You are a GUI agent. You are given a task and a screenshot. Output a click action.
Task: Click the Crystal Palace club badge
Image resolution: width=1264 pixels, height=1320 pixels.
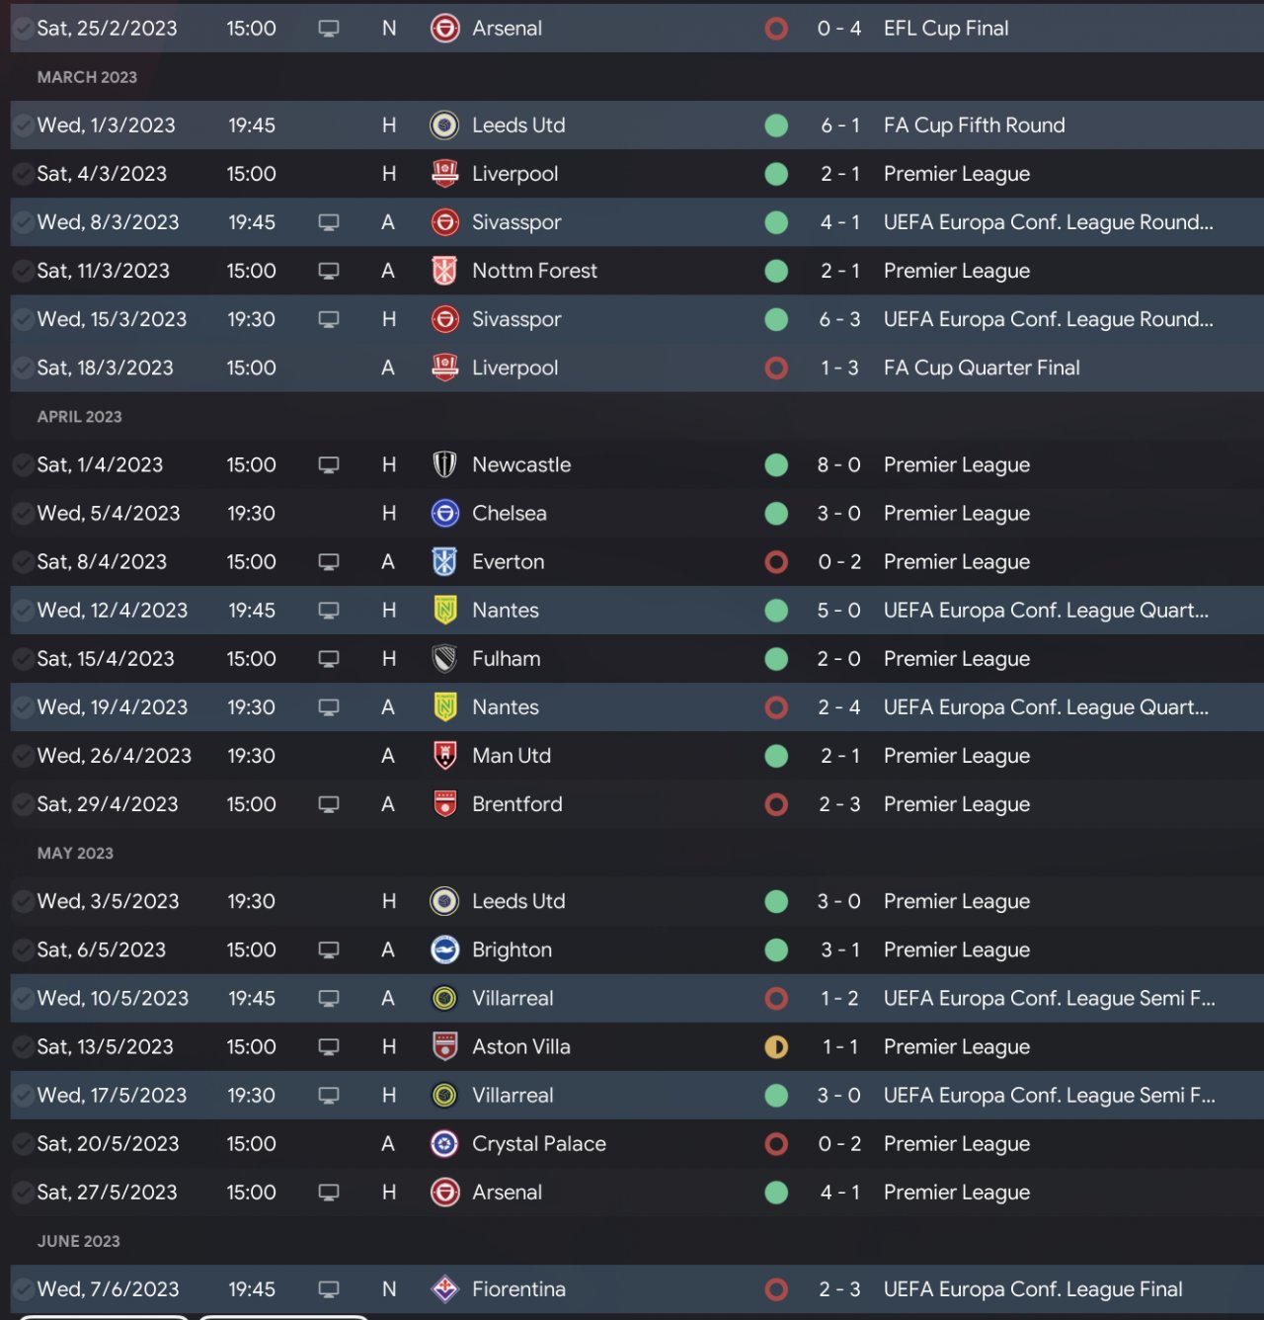(445, 1144)
